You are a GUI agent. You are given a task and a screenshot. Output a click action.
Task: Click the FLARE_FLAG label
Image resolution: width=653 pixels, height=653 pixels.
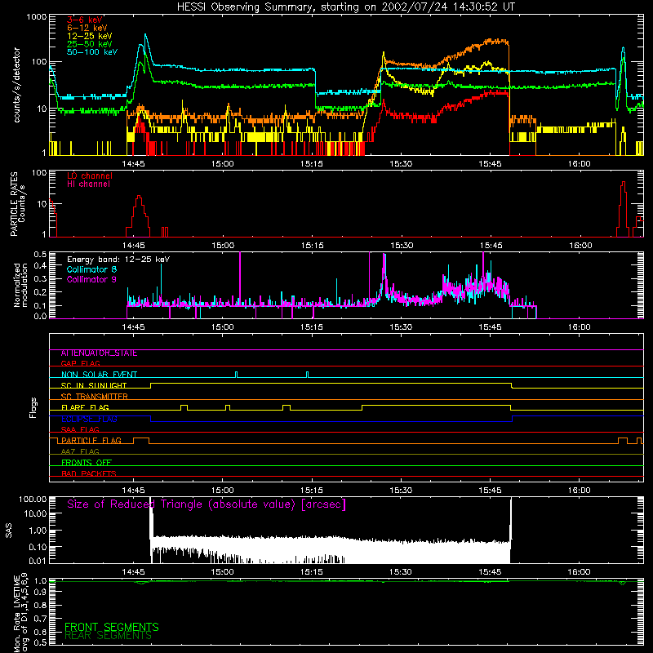point(85,407)
